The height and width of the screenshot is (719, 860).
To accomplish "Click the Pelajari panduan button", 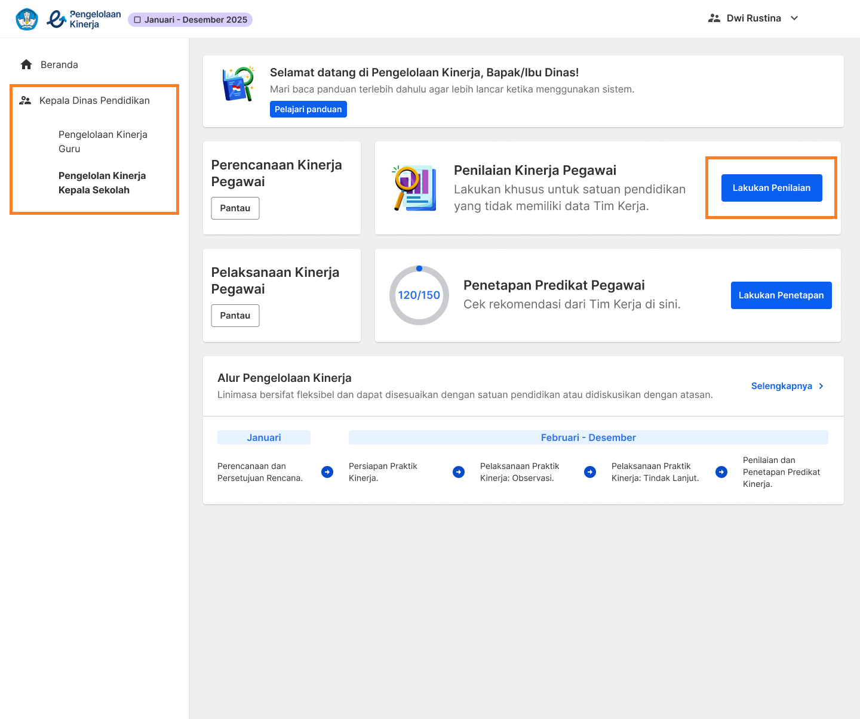I will point(308,109).
